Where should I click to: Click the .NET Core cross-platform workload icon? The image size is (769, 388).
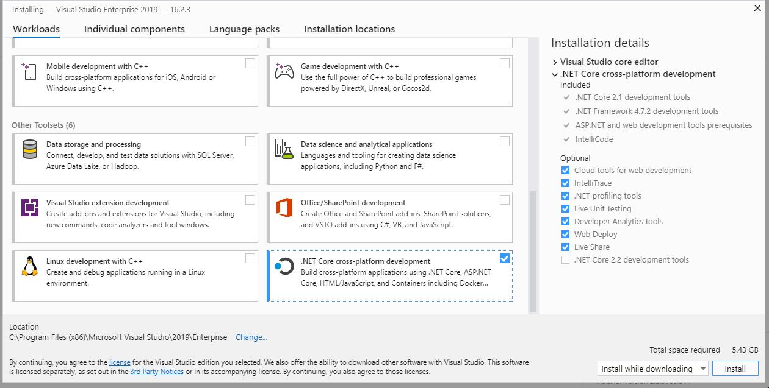284,266
